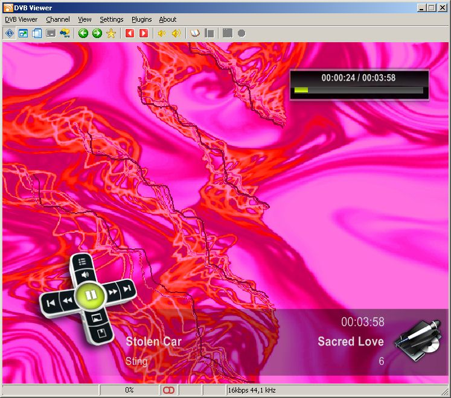The width and height of the screenshot is (451, 398).
Task: Click the smaller yellow speaker volume-down icon
Action: (x=162, y=33)
